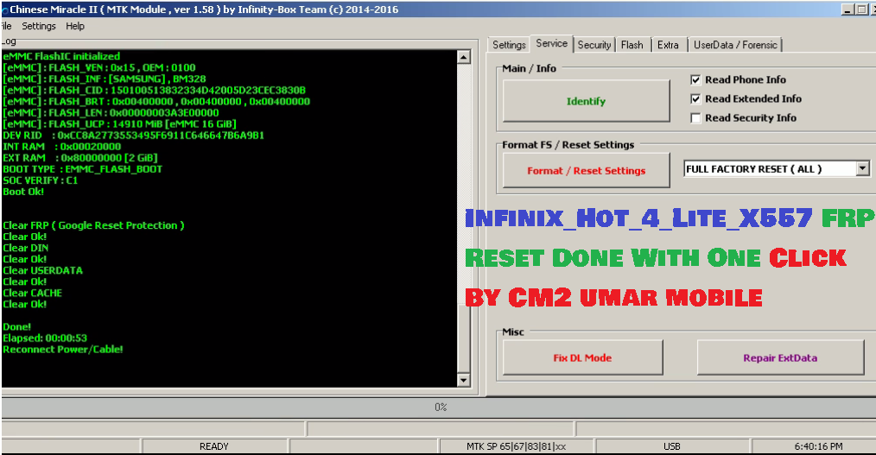Click log line 'Done!'

[16, 327]
